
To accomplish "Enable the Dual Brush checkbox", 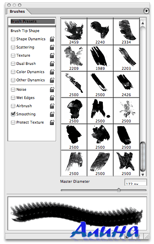I will pyautogui.click(x=13, y=64).
